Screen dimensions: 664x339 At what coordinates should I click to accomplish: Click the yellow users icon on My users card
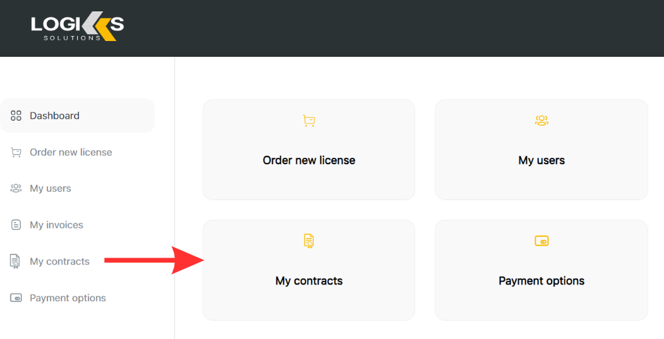tap(541, 121)
